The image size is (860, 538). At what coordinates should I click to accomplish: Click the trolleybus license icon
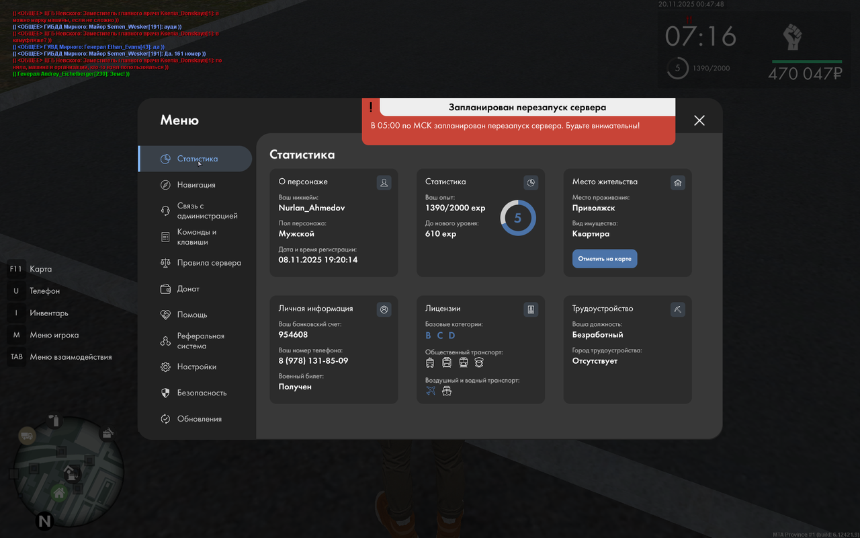click(x=430, y=362)
